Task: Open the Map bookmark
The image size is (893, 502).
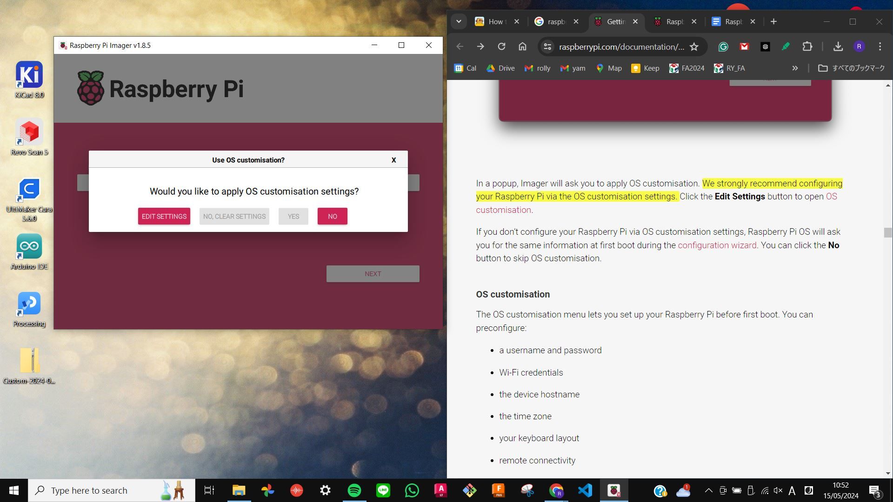Action: 608,68
